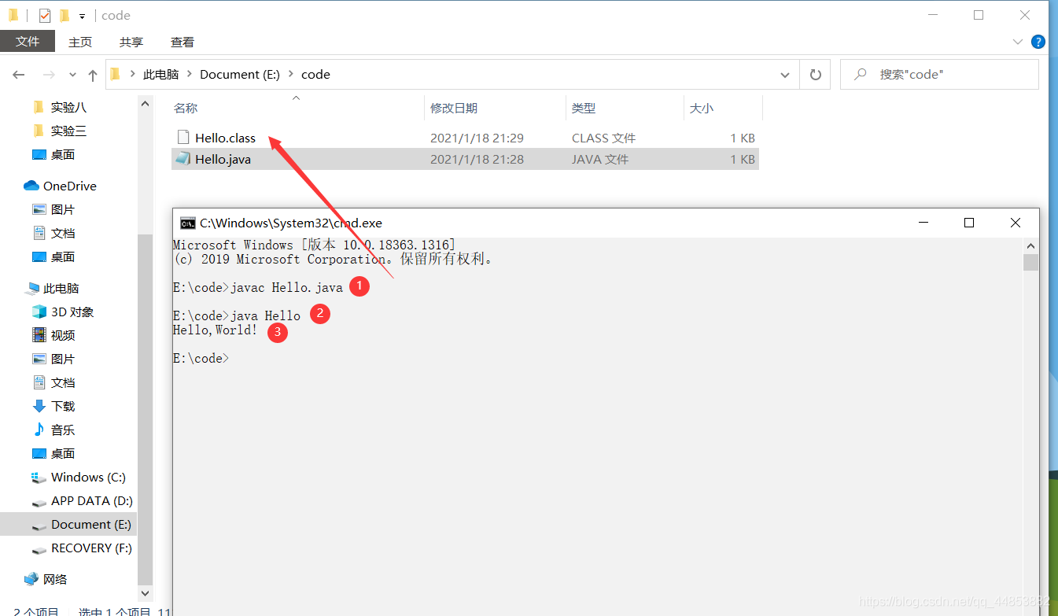Open the File (文件) ribbon tab
Screen dimensions: 1058x616
tap(28, 42)
